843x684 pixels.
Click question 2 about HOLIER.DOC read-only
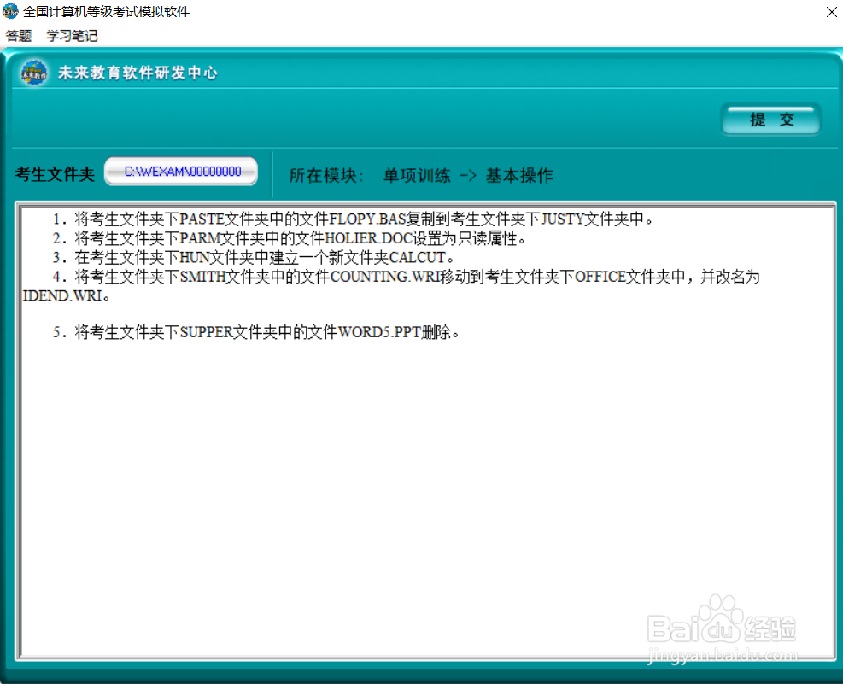[290, 238]
